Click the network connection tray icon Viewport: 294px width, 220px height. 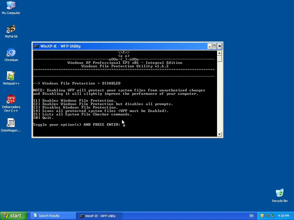[267, 216]
